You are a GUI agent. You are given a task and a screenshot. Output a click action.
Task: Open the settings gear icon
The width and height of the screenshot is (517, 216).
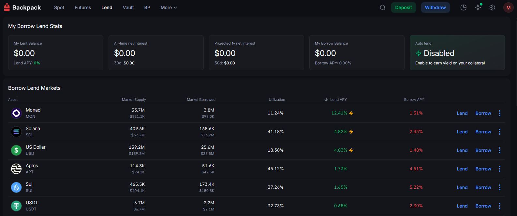click(x=492, y=7)
